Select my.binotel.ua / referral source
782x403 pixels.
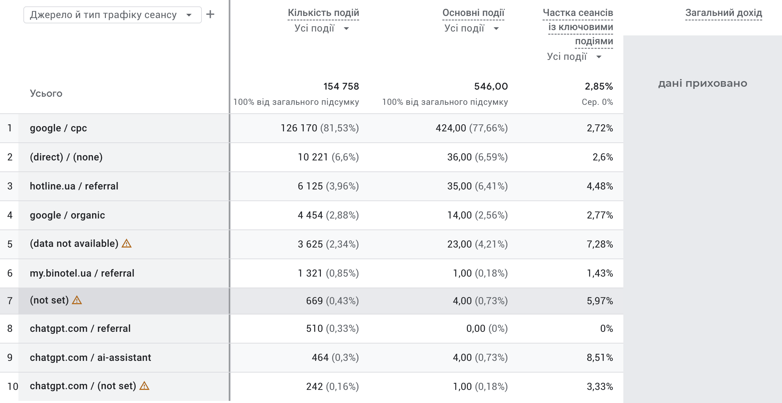pyautogui.click(x=82, y=273)
